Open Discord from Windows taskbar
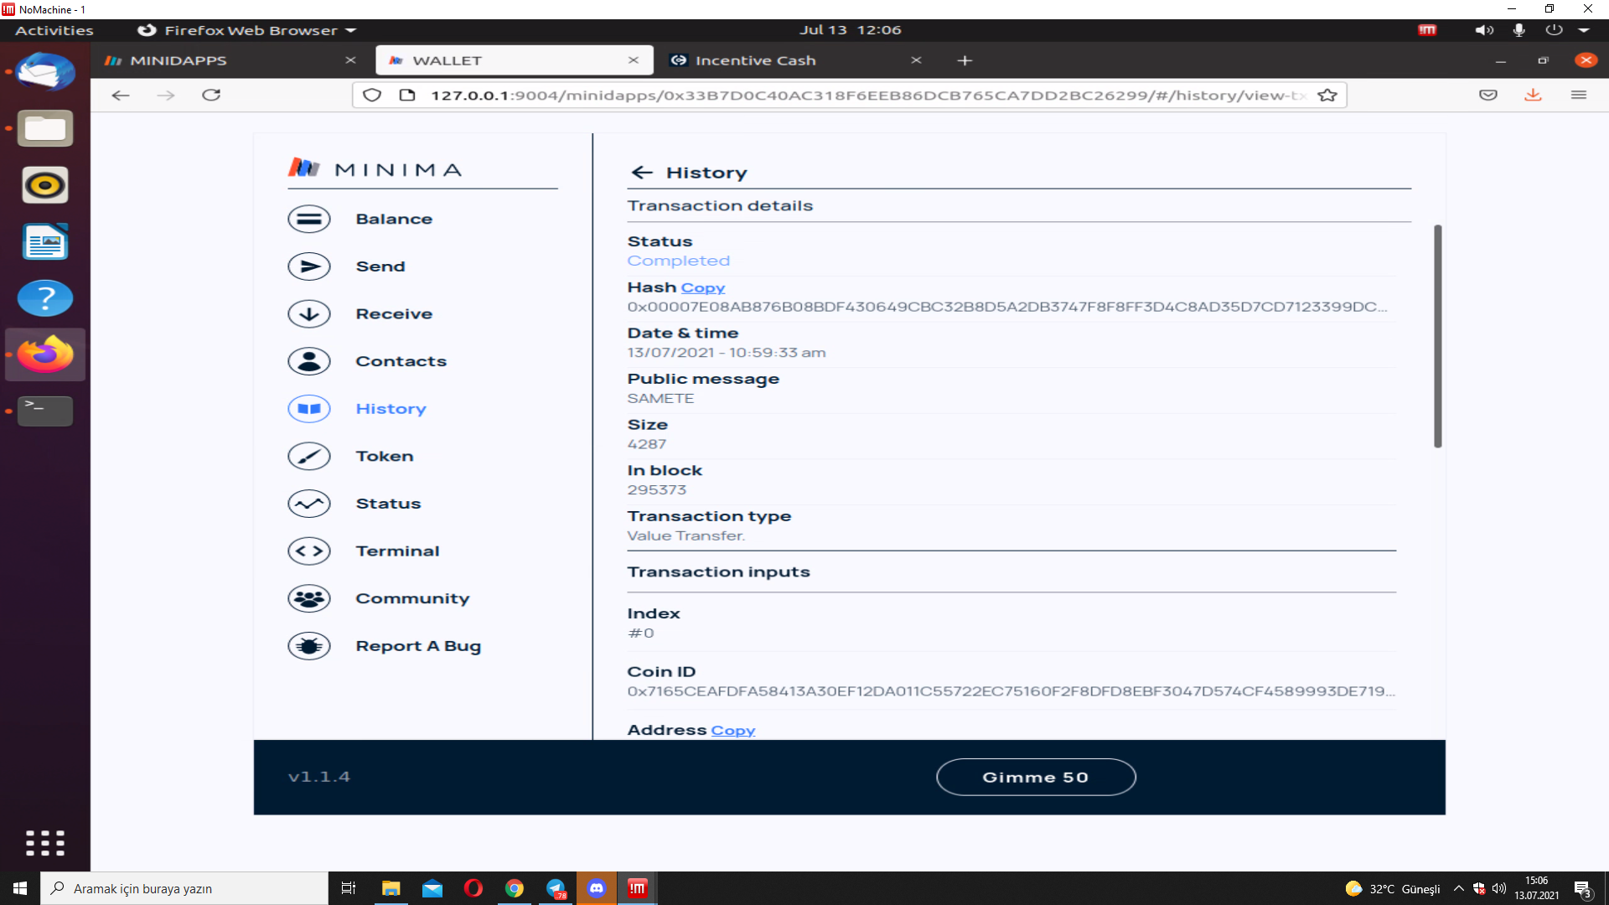Viewport: 1609px width, 905px height. coord(597,888)
